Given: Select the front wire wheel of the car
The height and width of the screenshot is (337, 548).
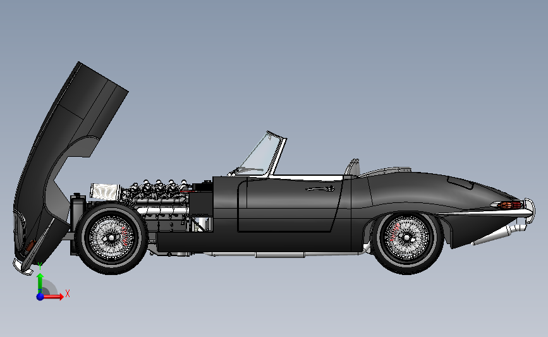Looking at the screenshot, I should (111, 238).
